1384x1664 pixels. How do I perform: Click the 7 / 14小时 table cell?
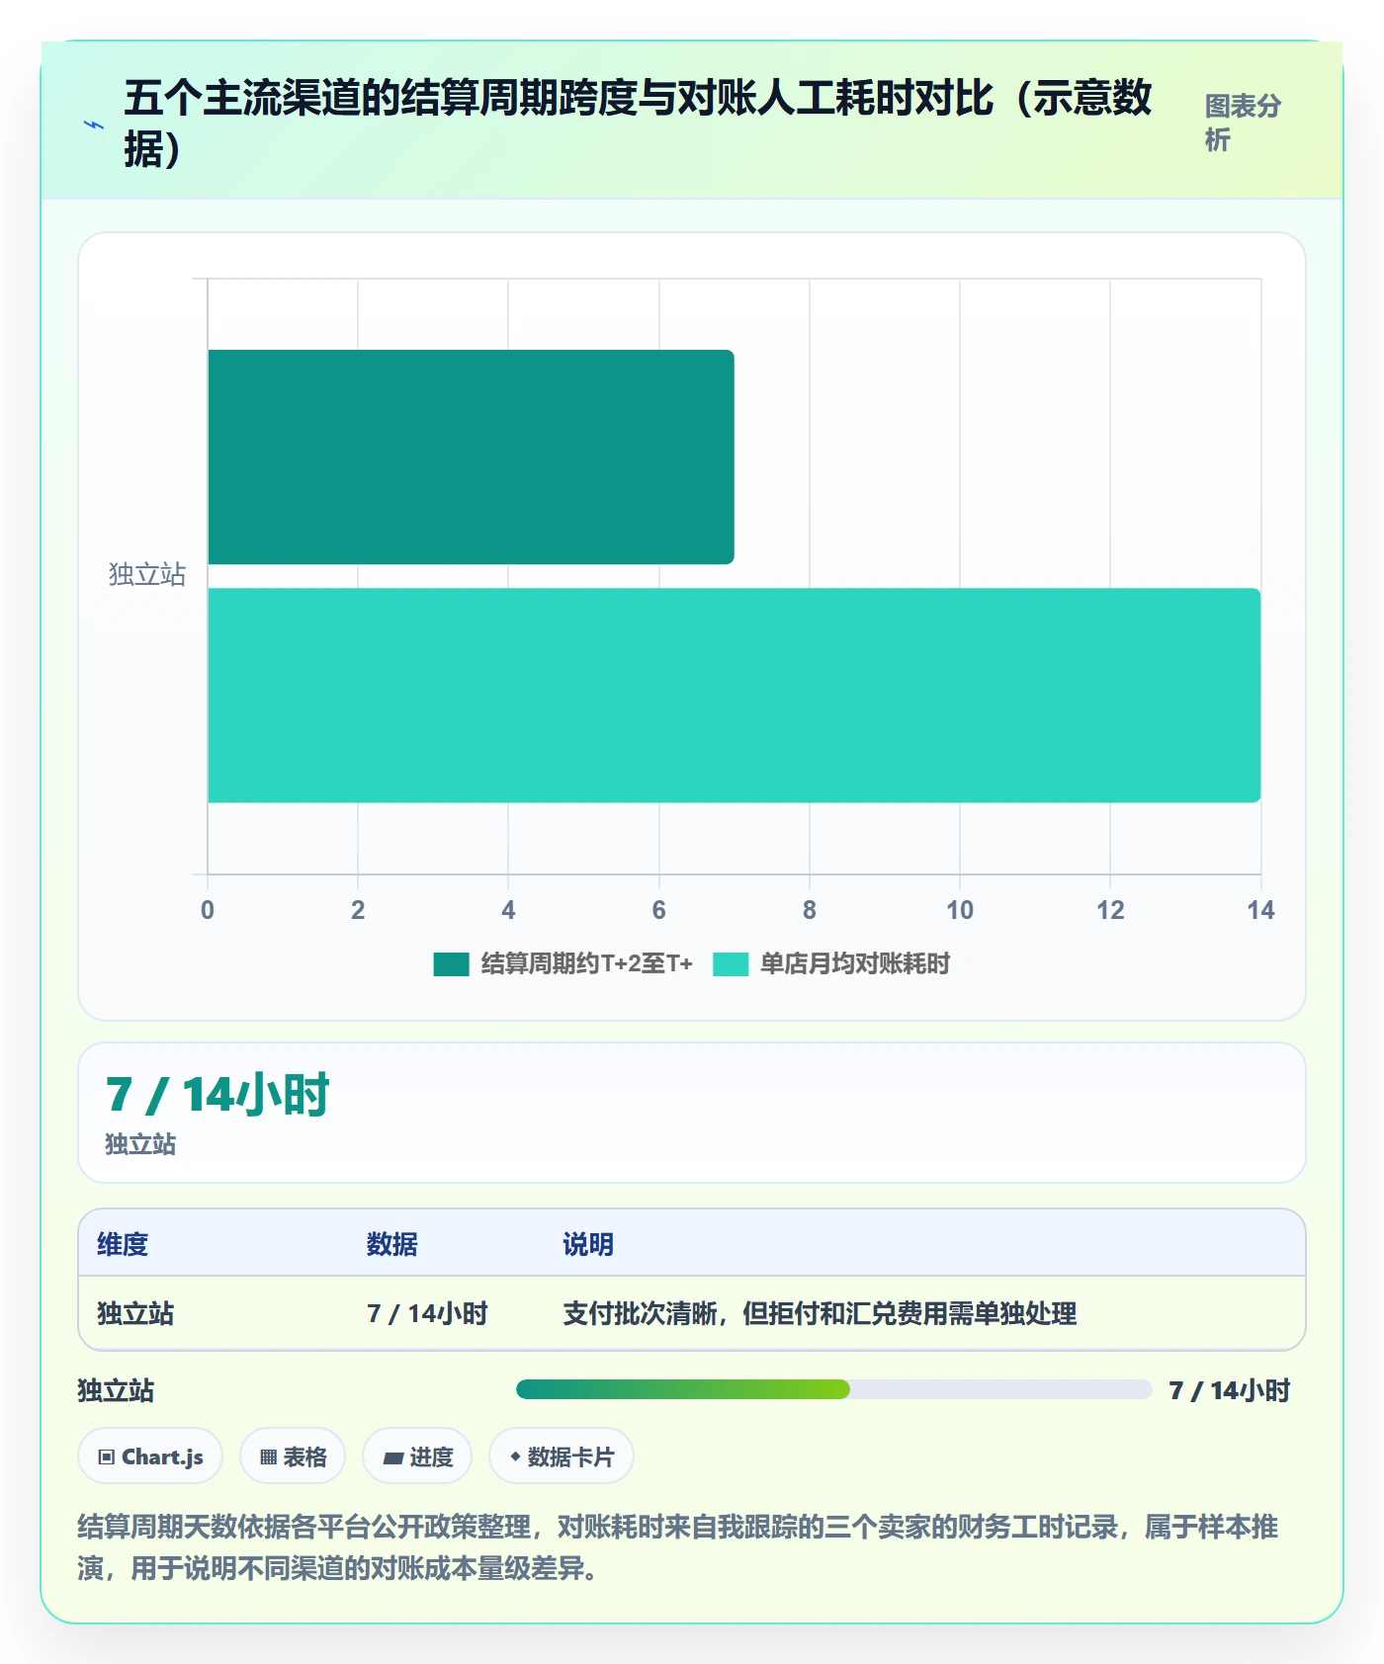coord(427,1313)
